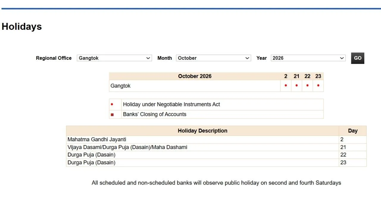Click the Day column header

353,131
